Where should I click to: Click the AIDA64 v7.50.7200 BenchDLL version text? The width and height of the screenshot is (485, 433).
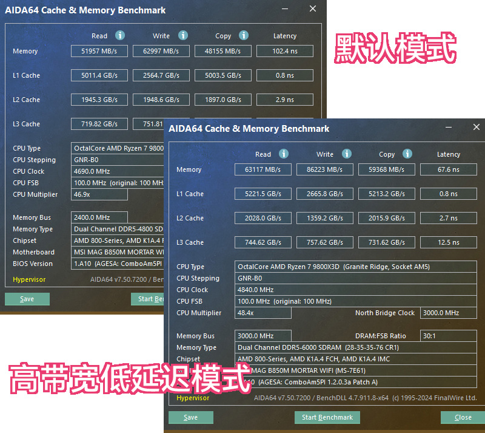(x=366, y=398)
